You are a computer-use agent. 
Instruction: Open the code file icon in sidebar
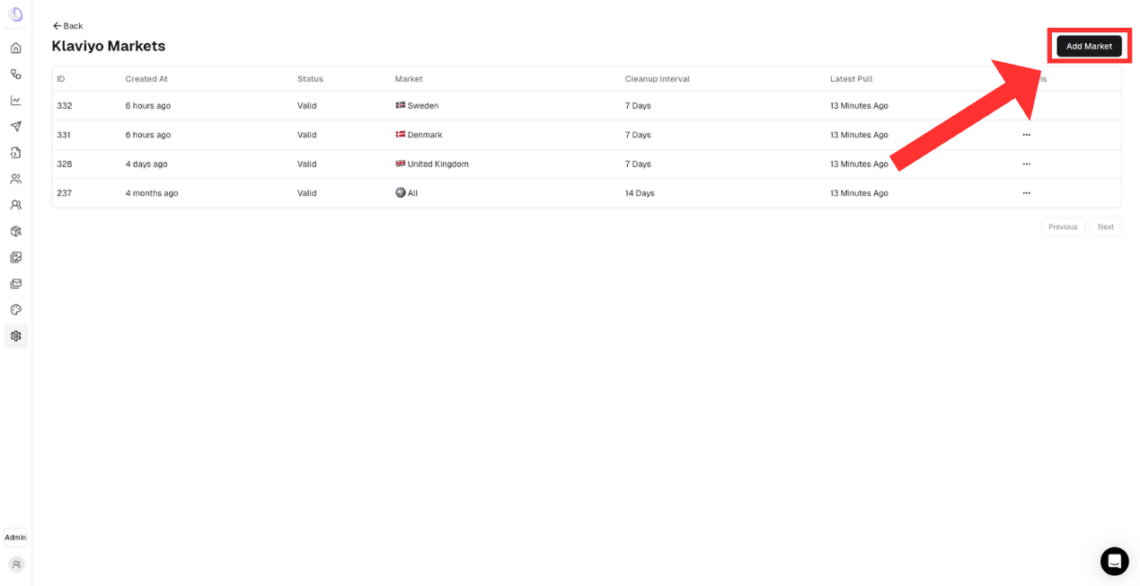(15, 153)
